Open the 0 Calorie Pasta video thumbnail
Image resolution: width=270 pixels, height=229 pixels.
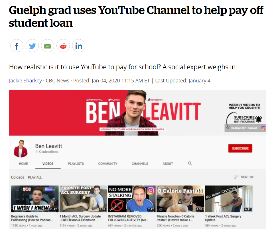pos(180,199)
